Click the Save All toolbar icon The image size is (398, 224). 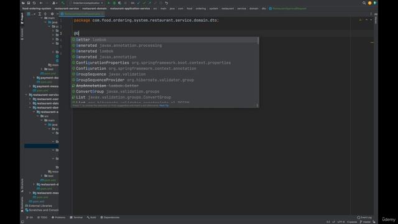[29, 3]
